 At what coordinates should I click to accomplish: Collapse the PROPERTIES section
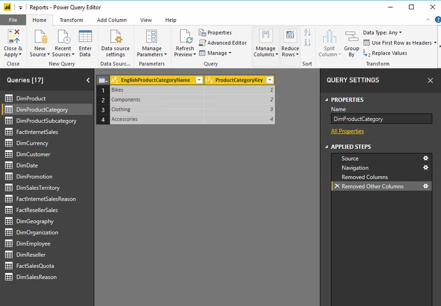[x=327, y=100]
